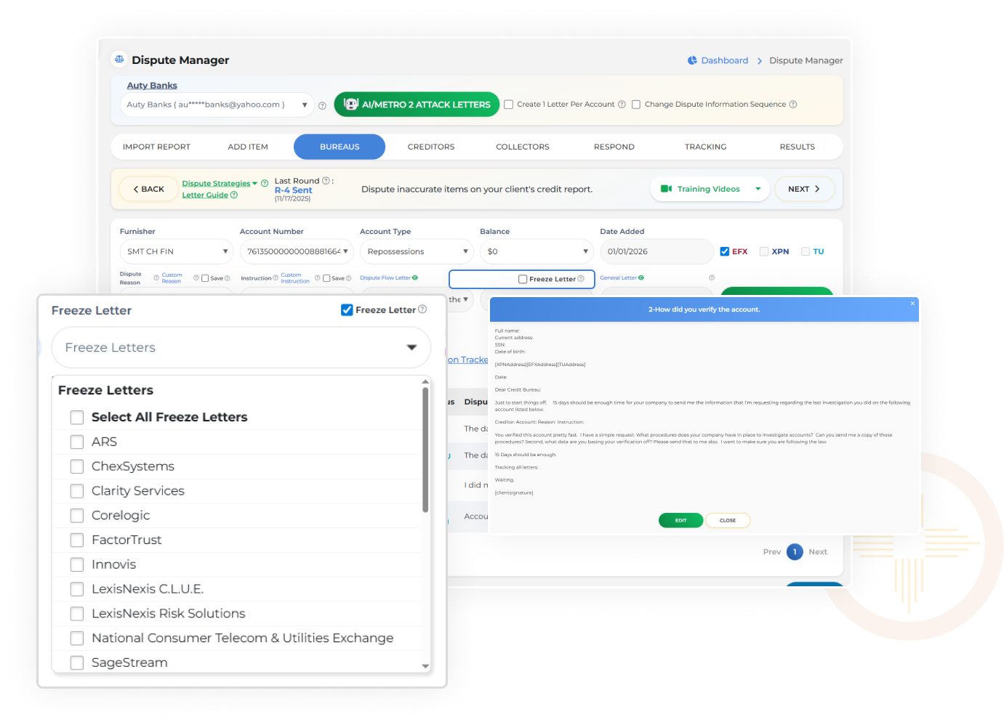Close the letter preview popup with X

click(x=912, y=304)
